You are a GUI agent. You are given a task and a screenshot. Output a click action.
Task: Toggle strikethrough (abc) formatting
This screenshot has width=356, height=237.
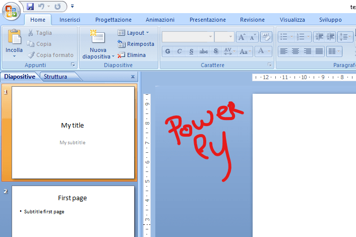click(203, 51)
